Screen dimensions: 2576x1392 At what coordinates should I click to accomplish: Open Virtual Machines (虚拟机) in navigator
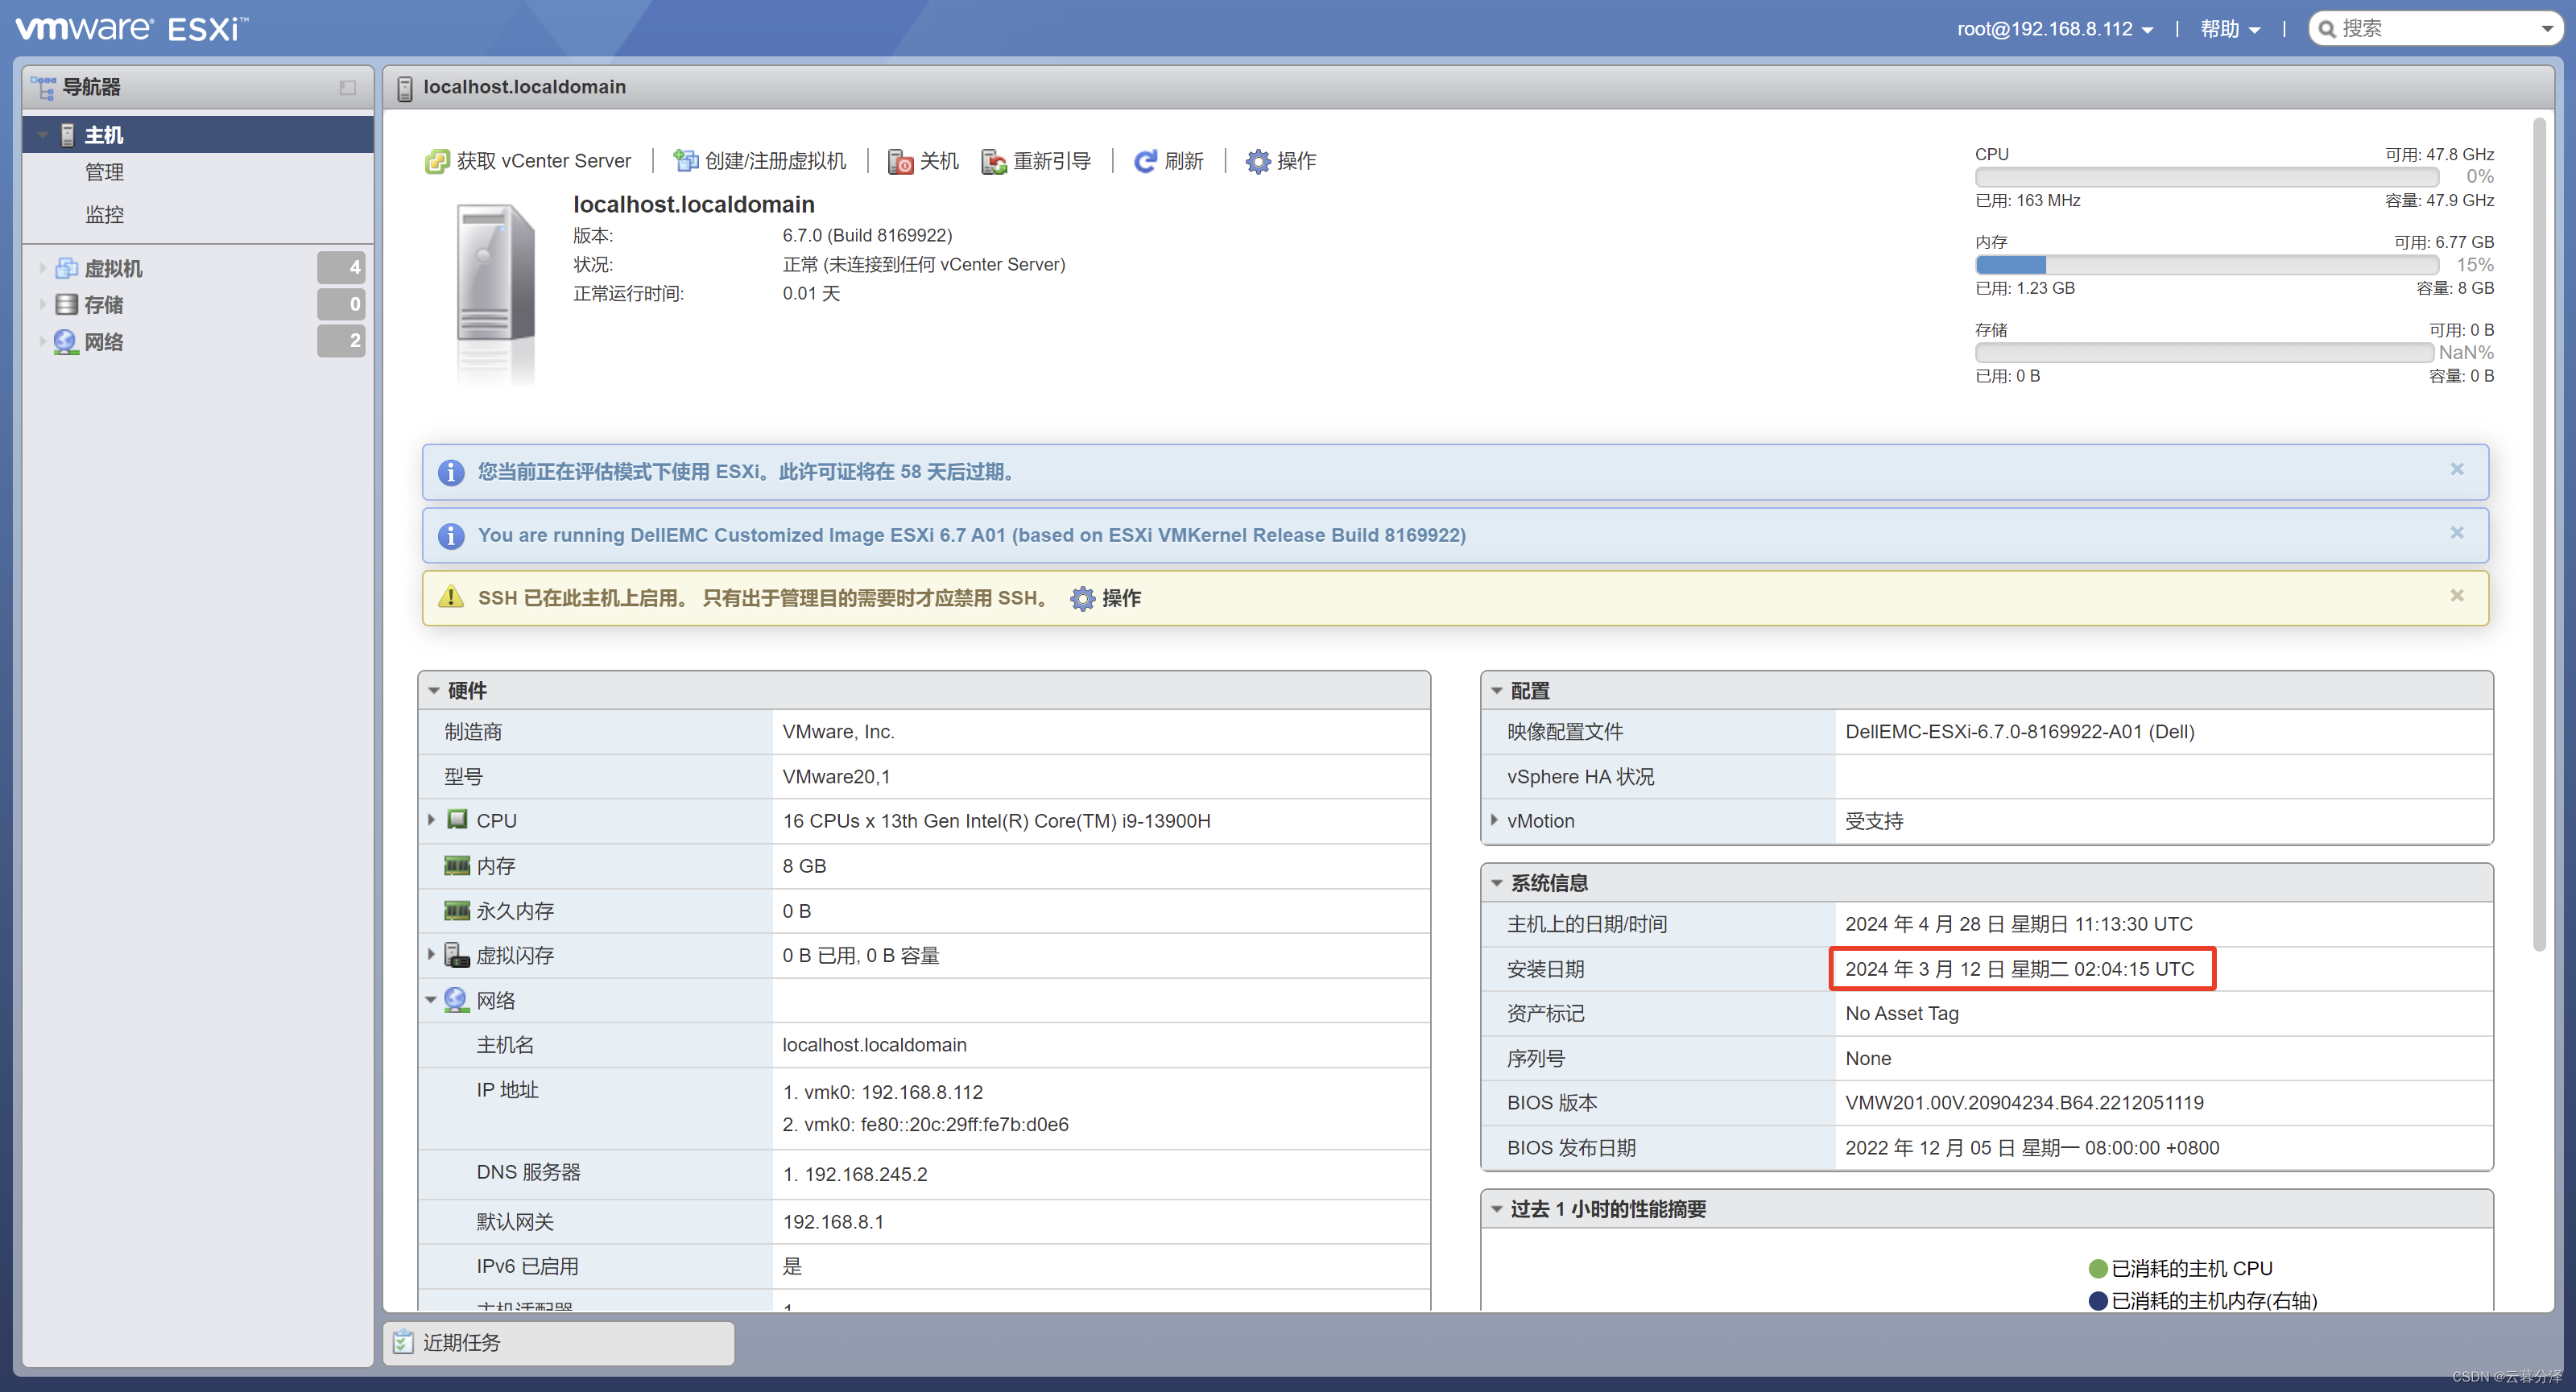pyautogui.click(x=113, y=268)
